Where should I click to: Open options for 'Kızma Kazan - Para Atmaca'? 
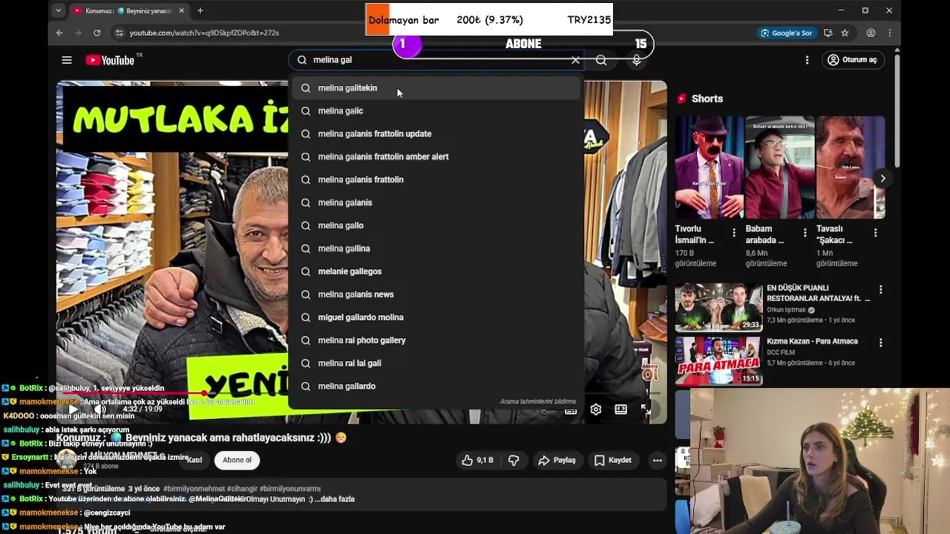880,343
